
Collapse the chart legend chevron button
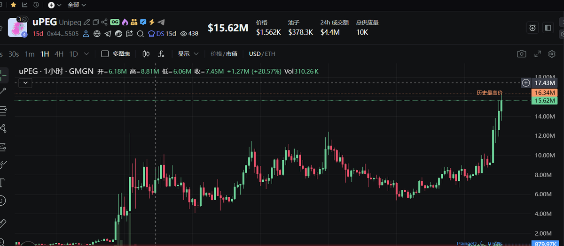[25, 83]
